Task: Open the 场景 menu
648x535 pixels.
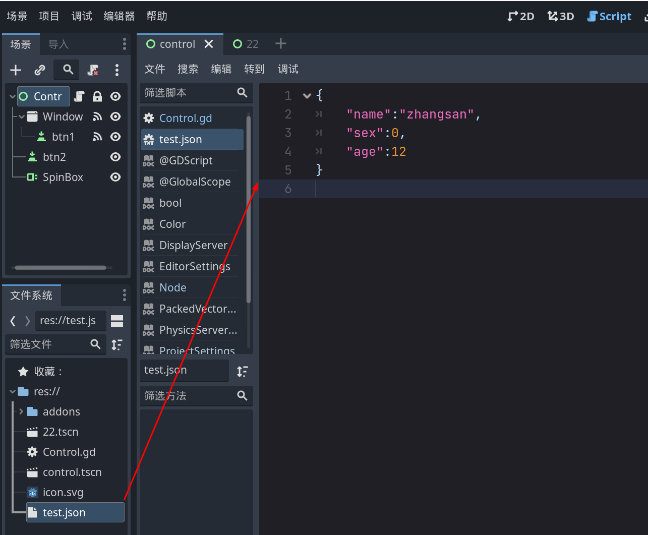Action: tap(17, 16)
